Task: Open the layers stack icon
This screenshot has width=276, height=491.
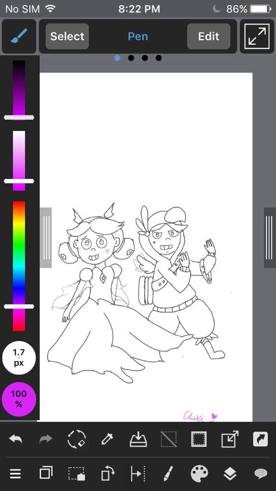Action: click(x=230, y=473)
